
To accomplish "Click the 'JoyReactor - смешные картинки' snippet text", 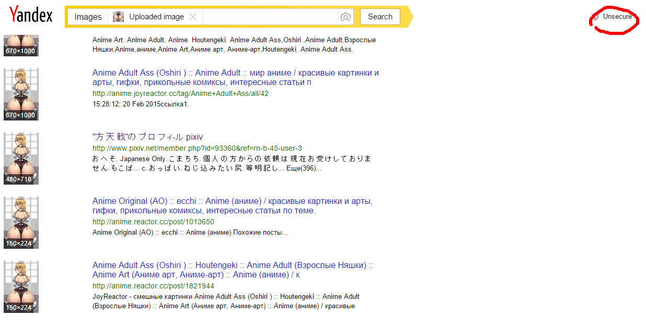I will pos(226,301).
